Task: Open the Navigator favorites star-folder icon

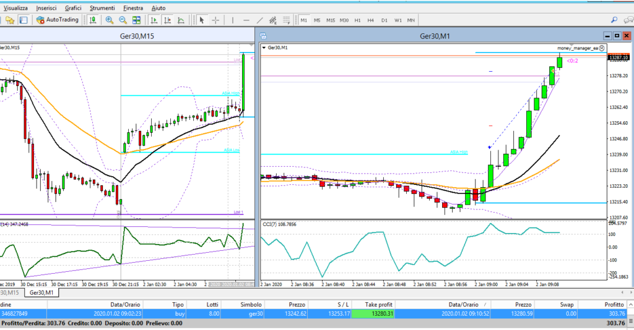Action: pos(10,20)
